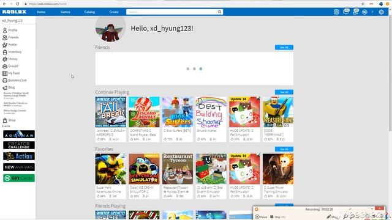Select the pencil tool in recorder

tap(330, 217)
